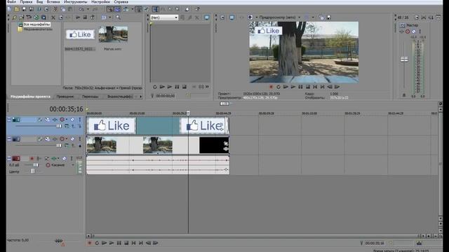The image size is (449, 252).
Task: Click the Cut scissors icon in the main toolbar
Action: pyautogui.click(x=55, y=9)
